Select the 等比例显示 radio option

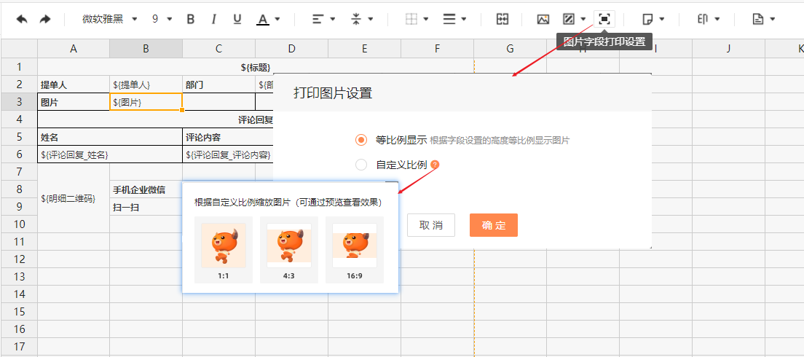[x=361, y=140]
